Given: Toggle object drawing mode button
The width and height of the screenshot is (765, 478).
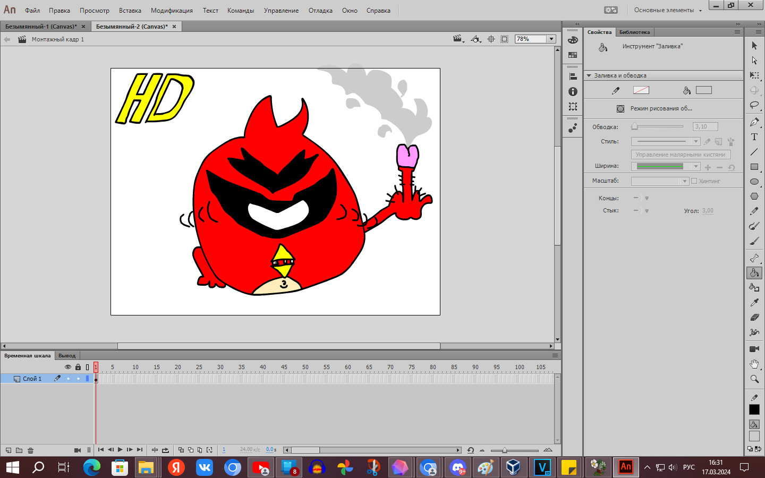Looking at the screenshot, I should 620,109.
